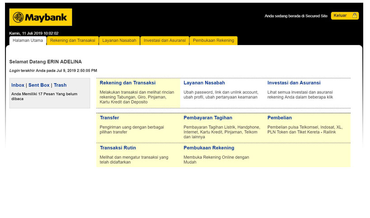Click 'Melihat dan mengatur transaksi' description
The image size is (370, 218).
pyautogui.click(x=134, y=160)
